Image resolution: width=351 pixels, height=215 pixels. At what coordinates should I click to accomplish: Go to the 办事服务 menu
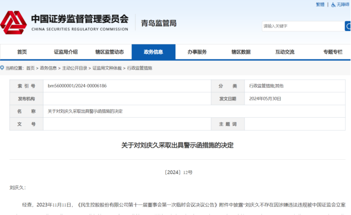click(197, 52)
